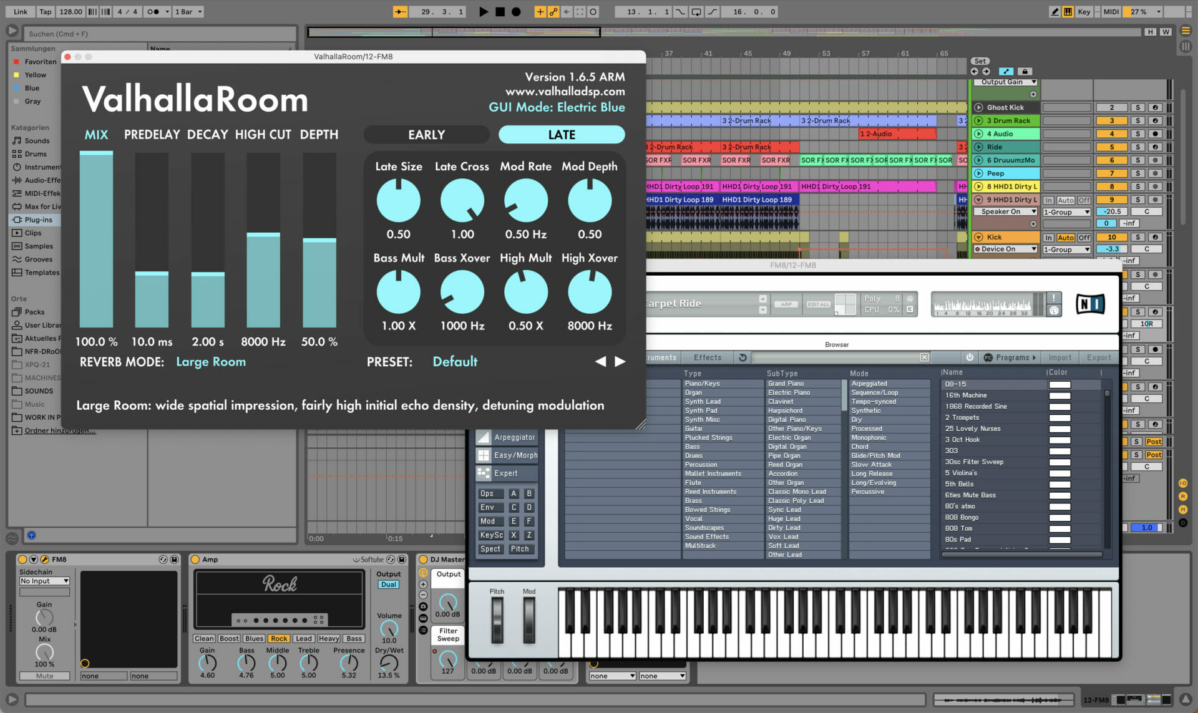
Task: Select the Plug-ins category
Action: click(38, 220)
